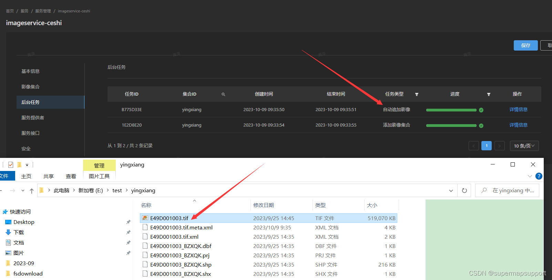Open Explorer help question mark icon

click(x=539, y=176)
